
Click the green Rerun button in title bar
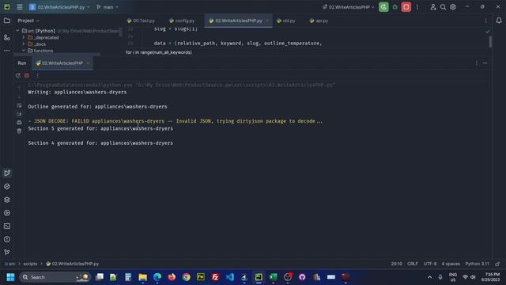tap(383, 7)
